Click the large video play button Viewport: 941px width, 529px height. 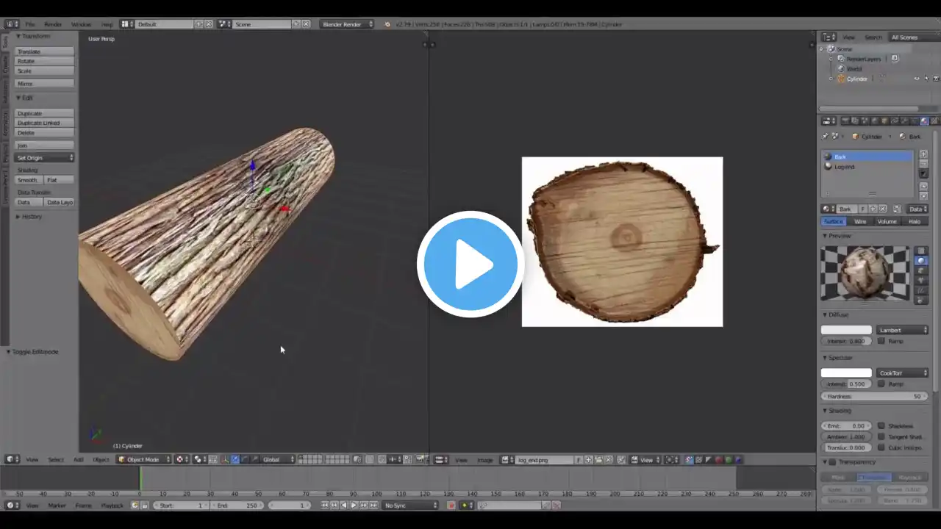470,264
